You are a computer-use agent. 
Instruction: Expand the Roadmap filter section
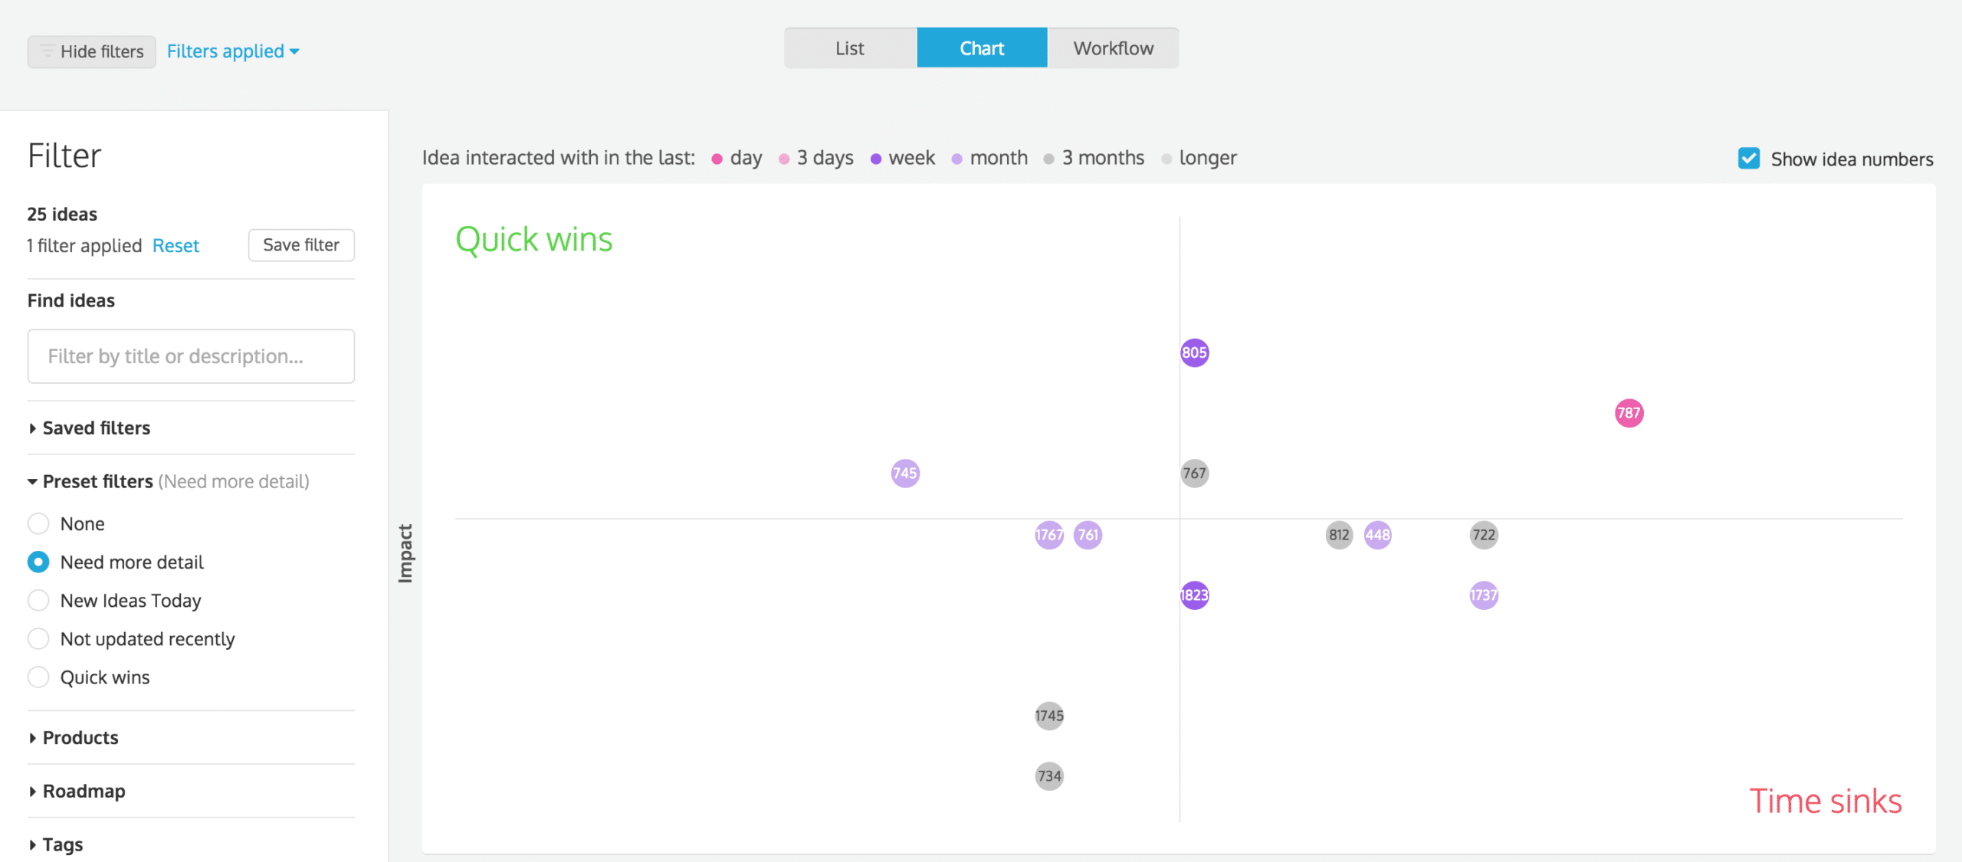pyautogui.click(x=77, y=792)
